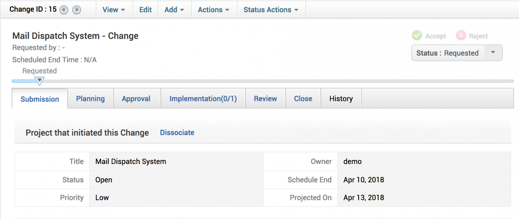Open the View dropdown menu
The width and height of the screenshot is (519, 219).
point(114,10)
